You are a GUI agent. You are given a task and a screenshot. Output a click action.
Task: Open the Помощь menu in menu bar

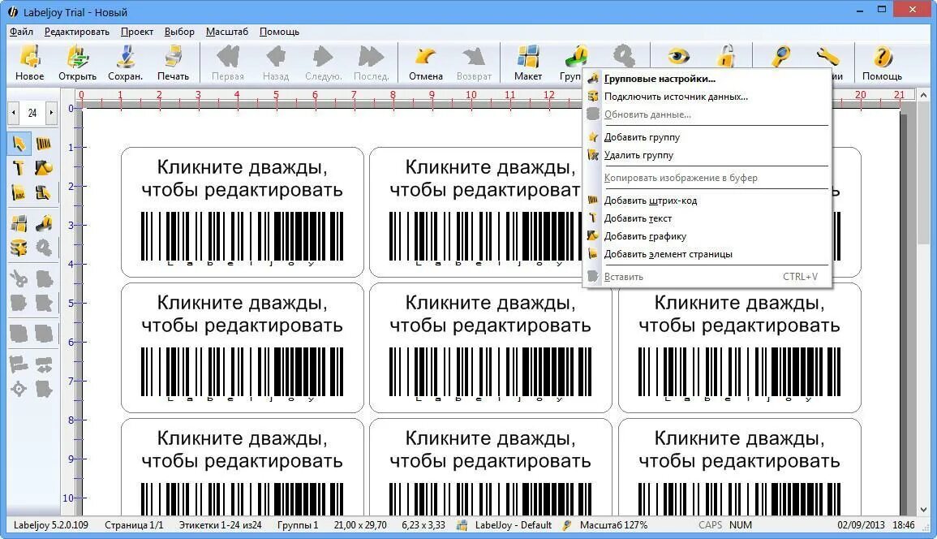pos(279,32)
